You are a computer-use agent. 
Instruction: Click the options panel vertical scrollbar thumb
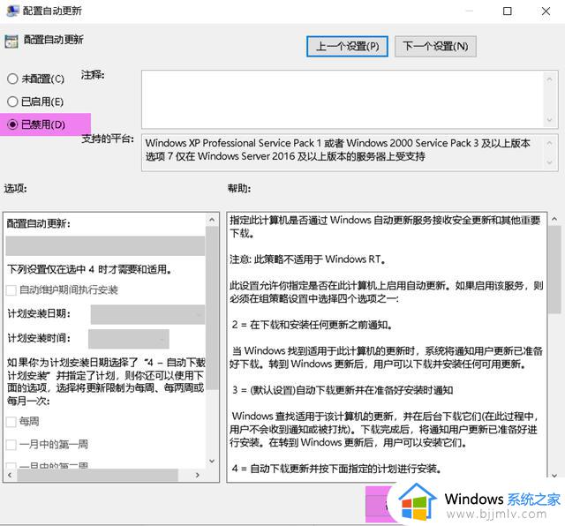(x=212, y=308)
